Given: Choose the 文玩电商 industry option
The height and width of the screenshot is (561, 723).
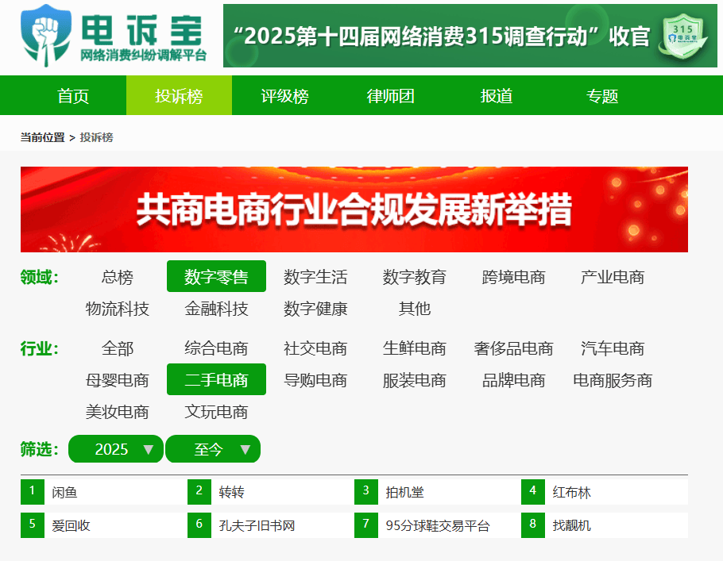Looking at the screenshot, I should click(216, 412).
